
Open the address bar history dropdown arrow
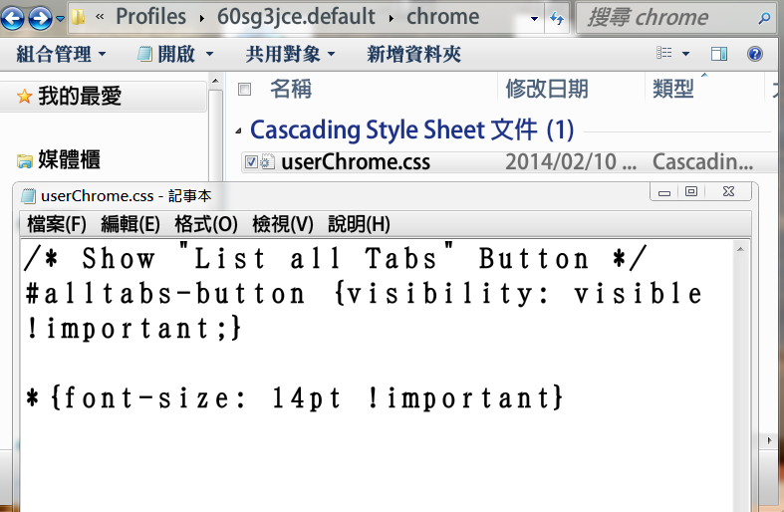pos(535,18)
